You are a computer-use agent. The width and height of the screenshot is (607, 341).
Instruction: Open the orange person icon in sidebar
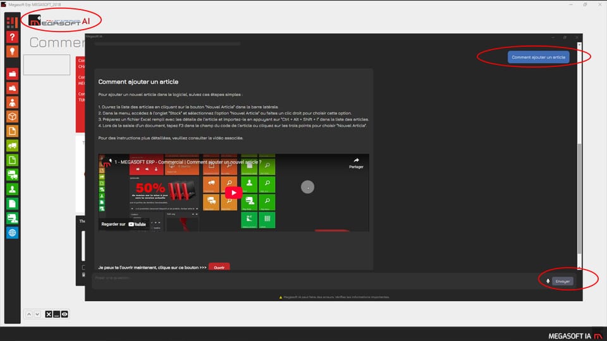12,102
